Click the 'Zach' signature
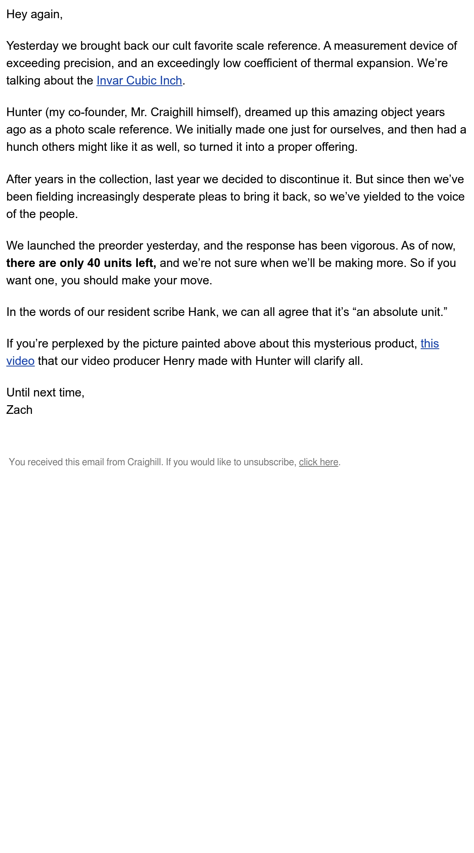Viewport: 474px width, 853px height. click(x=19, y=410)
